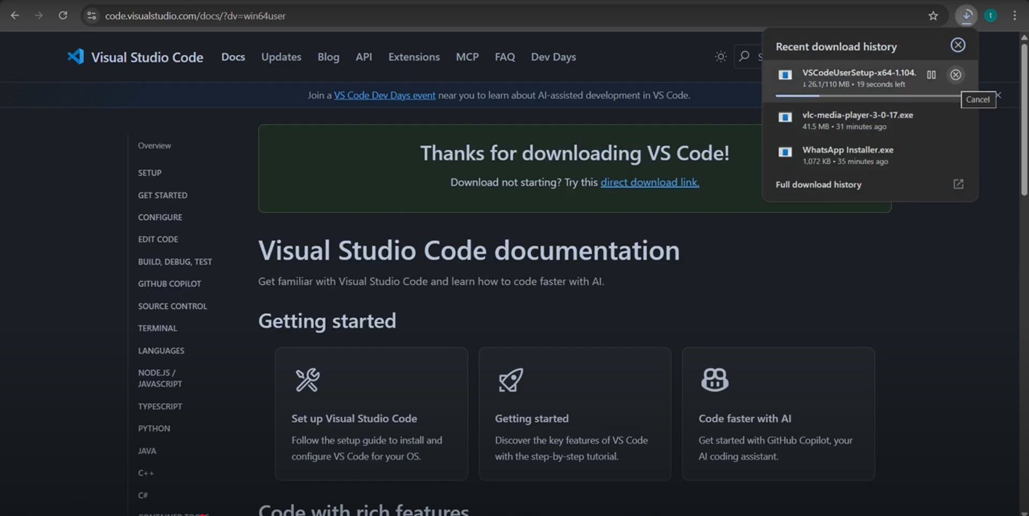The width and height of the screenshot is (1029, 516).
Task: Click the direct download link
Action: coord(650,182)
